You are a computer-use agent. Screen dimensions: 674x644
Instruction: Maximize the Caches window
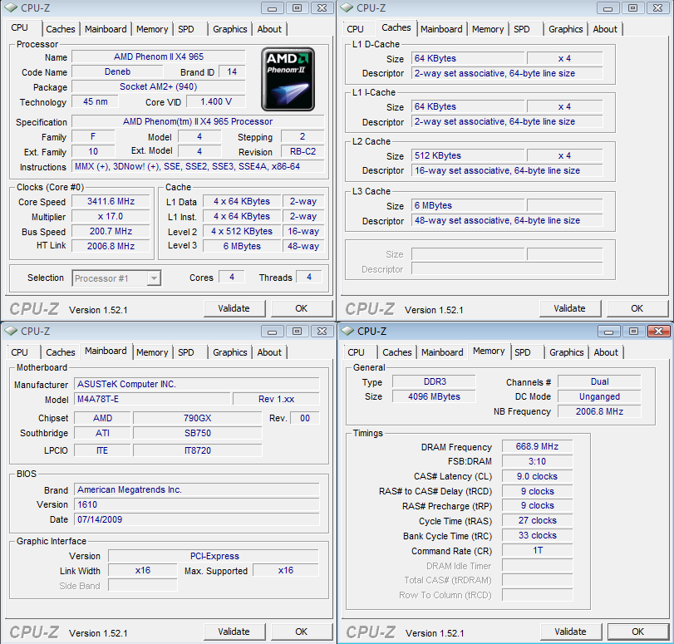point(632,8)
